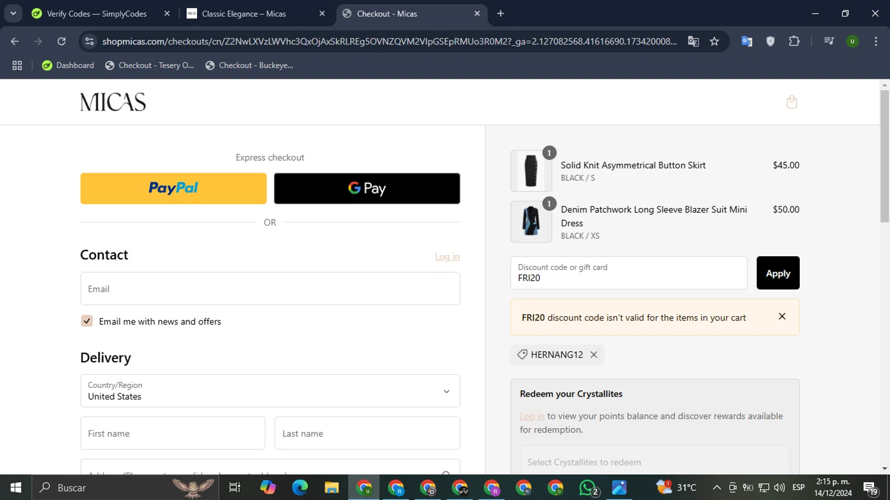
Task: Click the Denim Patchwork Blazer Dress thumbnail
Action: (531, 222)
